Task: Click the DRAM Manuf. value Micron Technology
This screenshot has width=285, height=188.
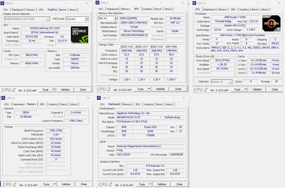Action: click(134, 31)
